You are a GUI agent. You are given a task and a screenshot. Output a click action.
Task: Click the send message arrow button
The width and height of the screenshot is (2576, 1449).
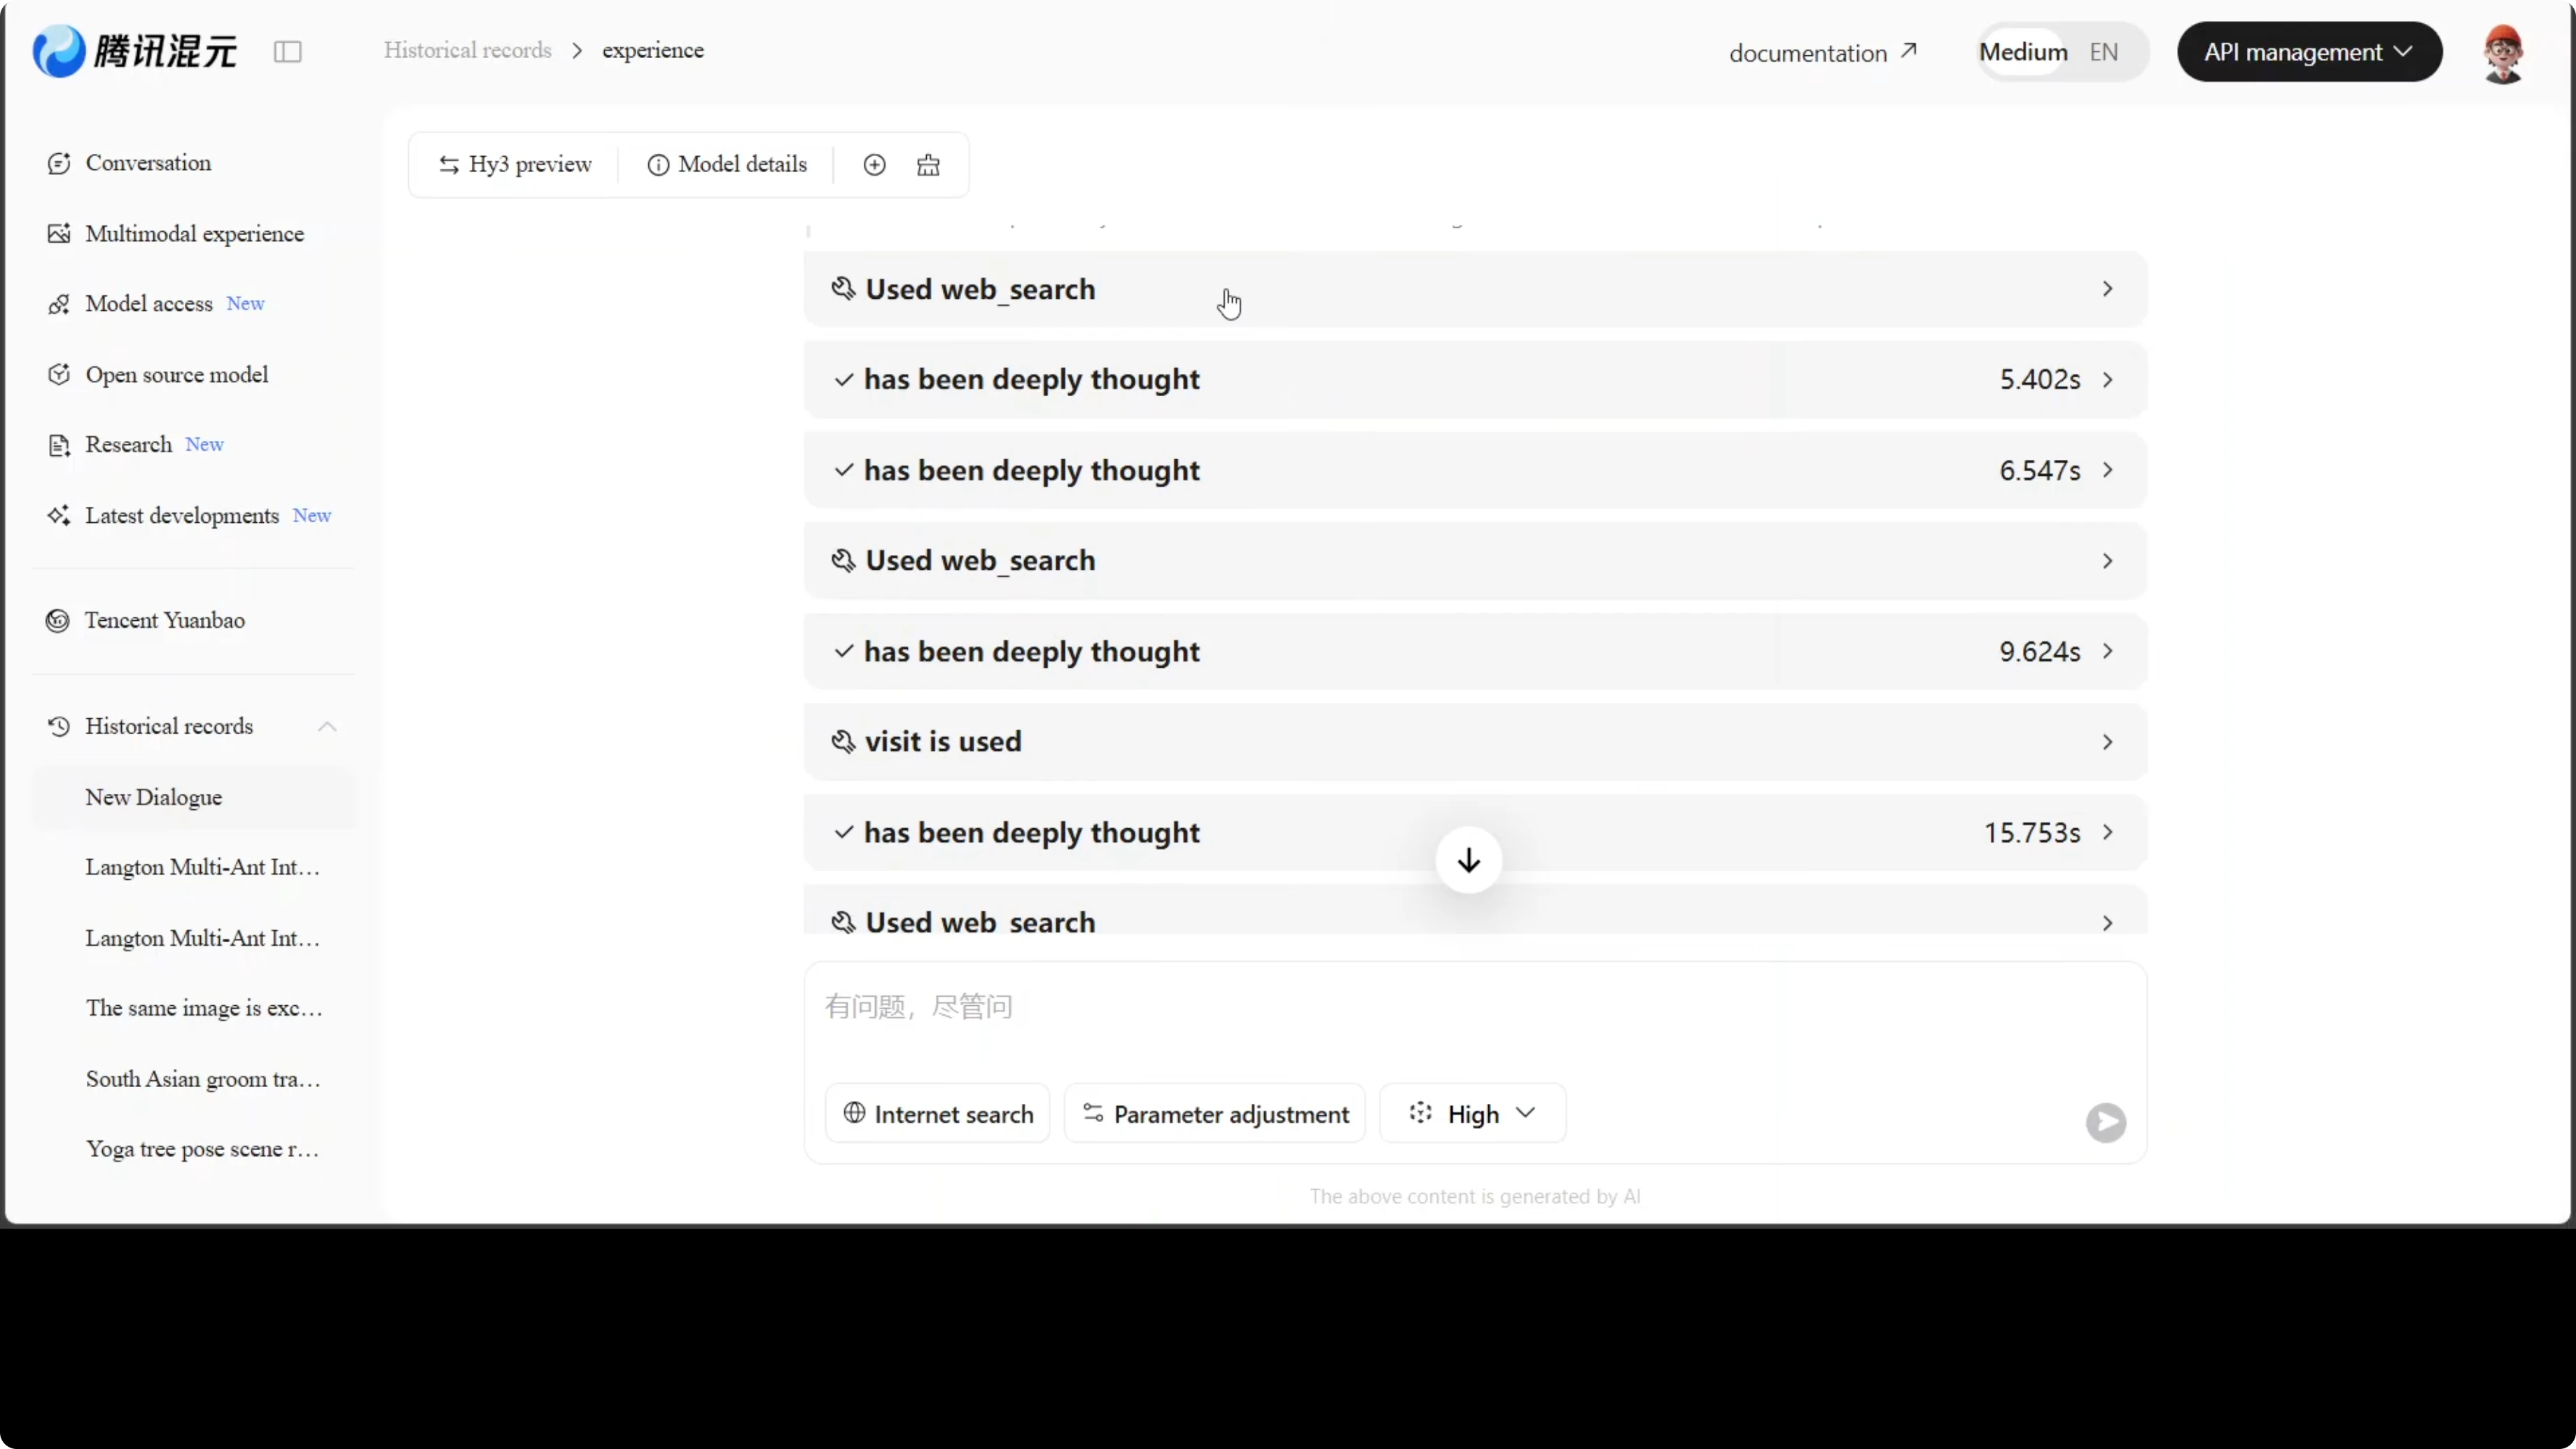2105,1122
